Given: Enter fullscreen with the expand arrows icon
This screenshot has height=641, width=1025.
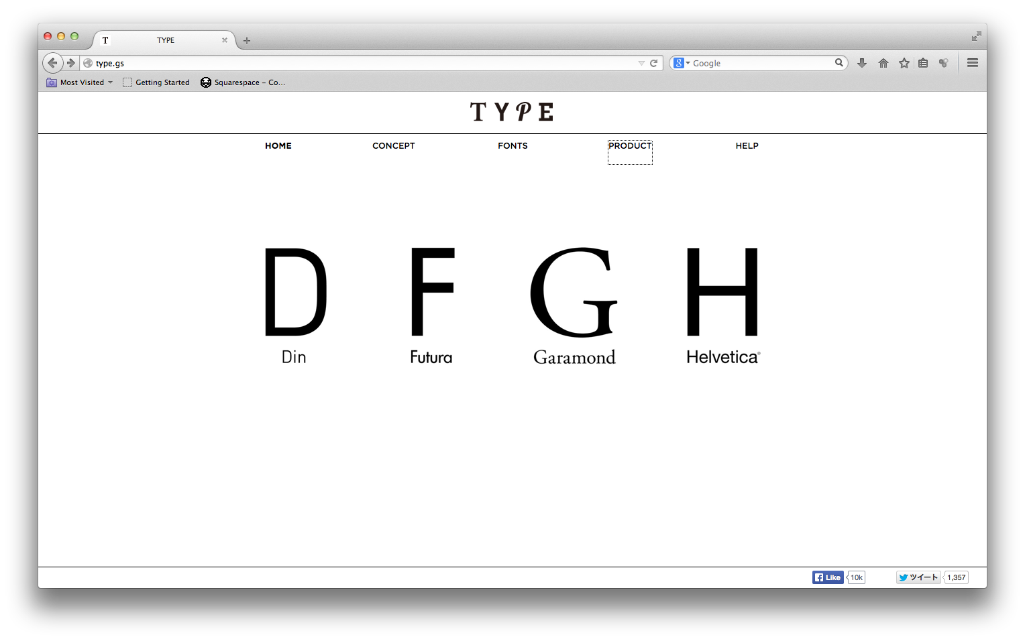Looking at the screenshot, I should (977, 36).
